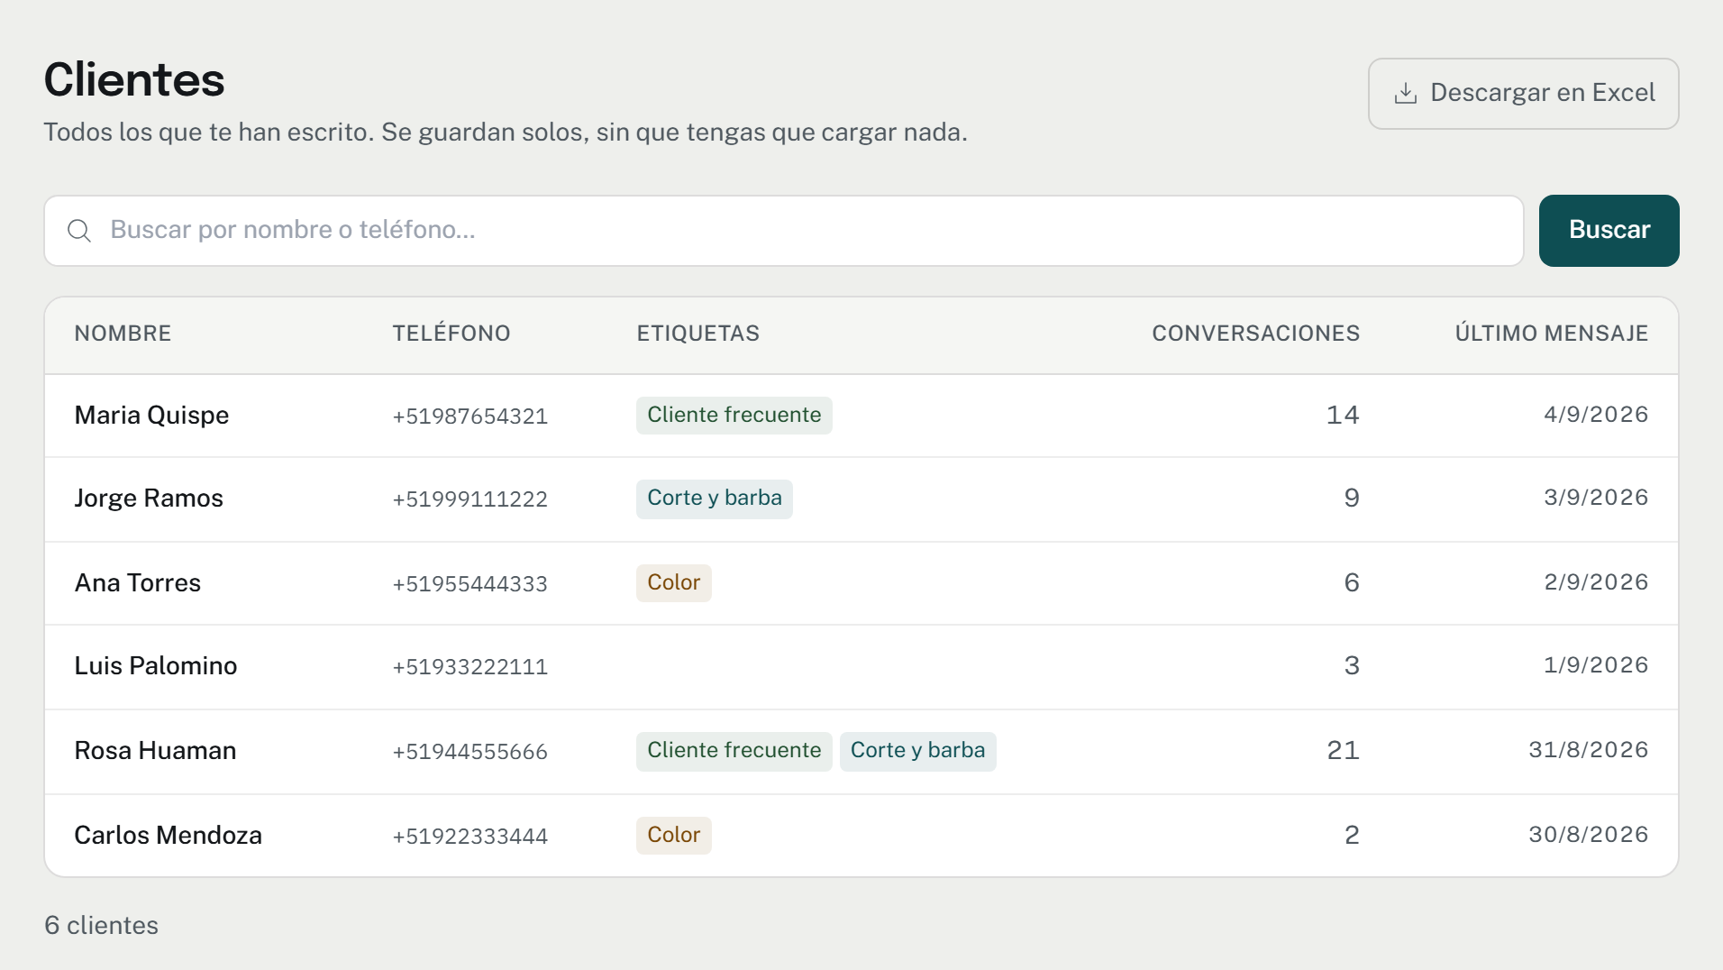Click conversation count 14 for Maria Quispe

[1343, 416]
